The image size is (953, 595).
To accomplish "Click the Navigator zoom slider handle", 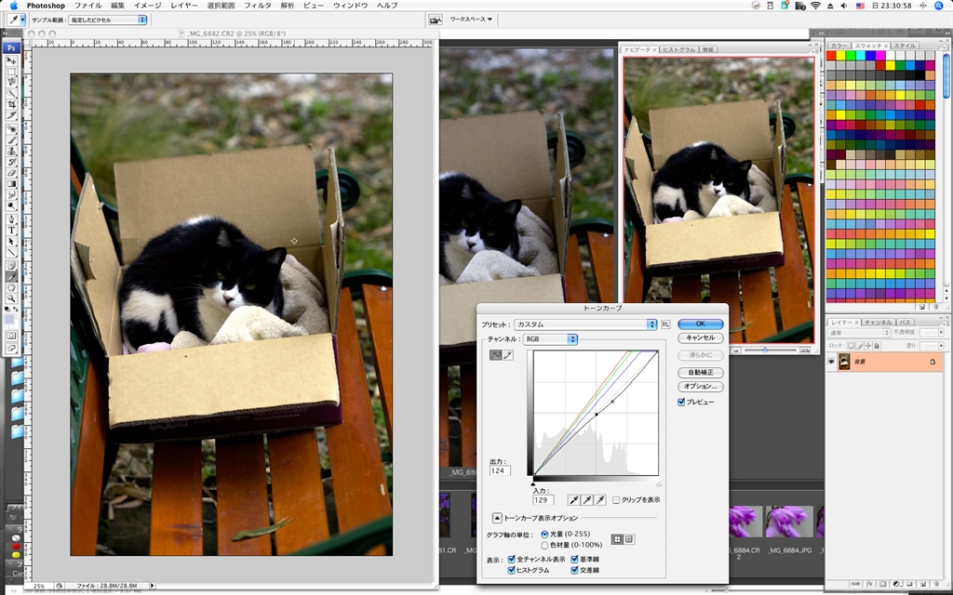I will (765, 350).
